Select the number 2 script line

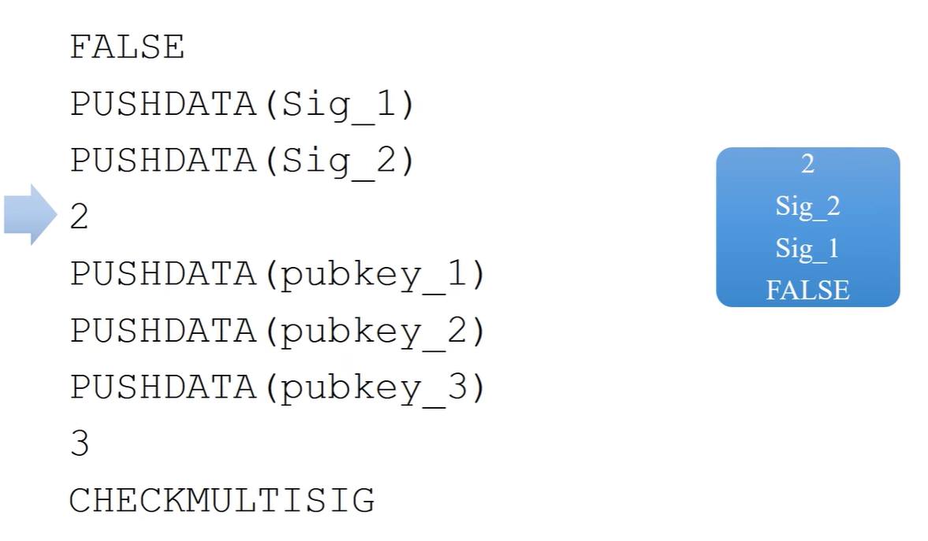tap(80, 217)
